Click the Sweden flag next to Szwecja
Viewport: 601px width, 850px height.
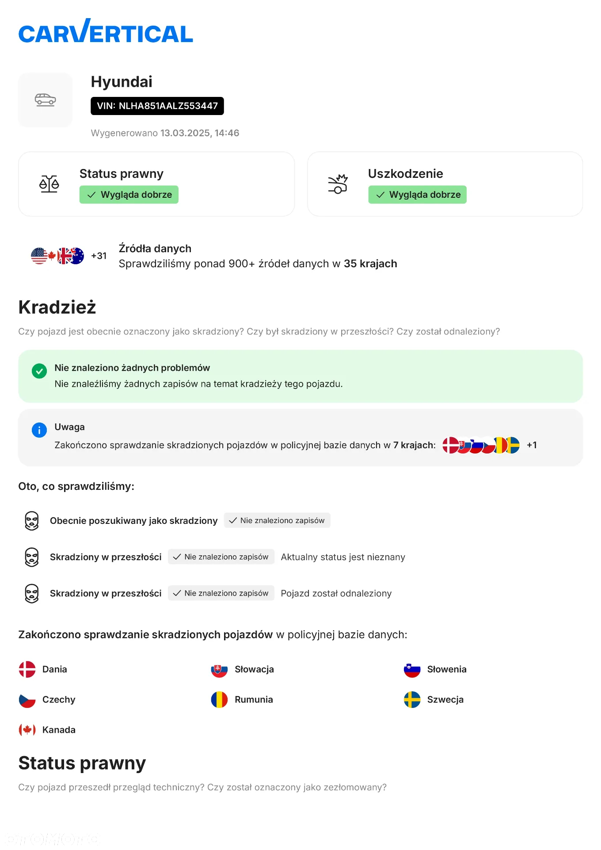click(412, 700)
